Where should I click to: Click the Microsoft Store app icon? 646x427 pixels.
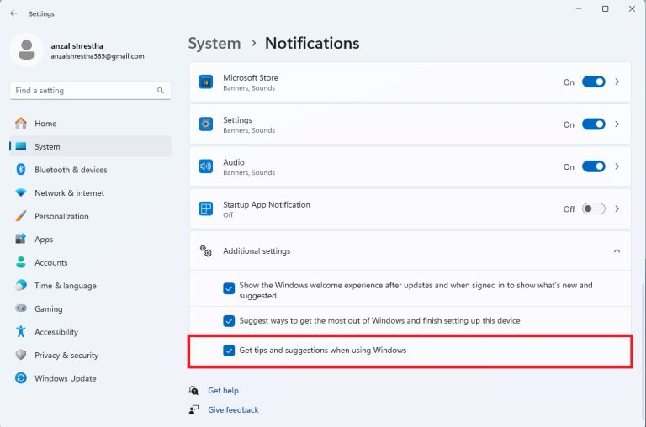pos(205,82)
